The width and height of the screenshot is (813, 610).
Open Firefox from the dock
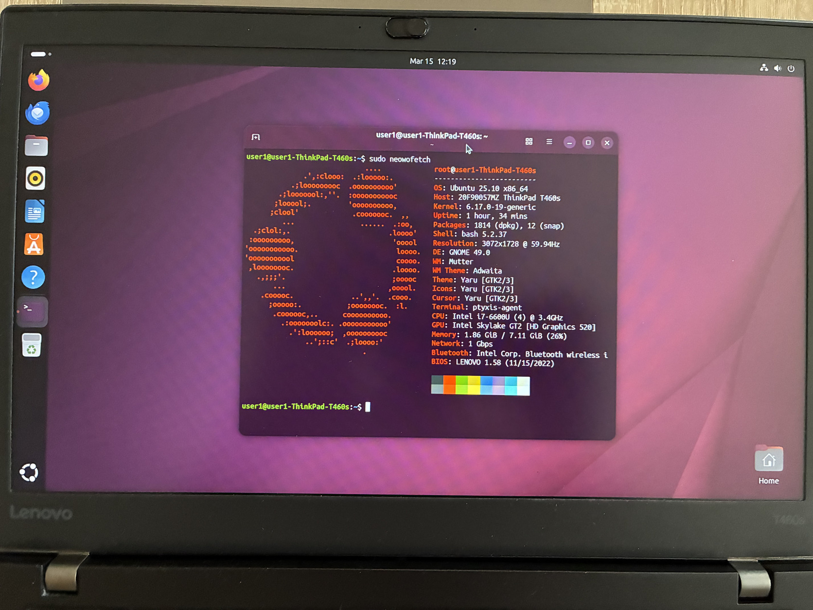38,80
